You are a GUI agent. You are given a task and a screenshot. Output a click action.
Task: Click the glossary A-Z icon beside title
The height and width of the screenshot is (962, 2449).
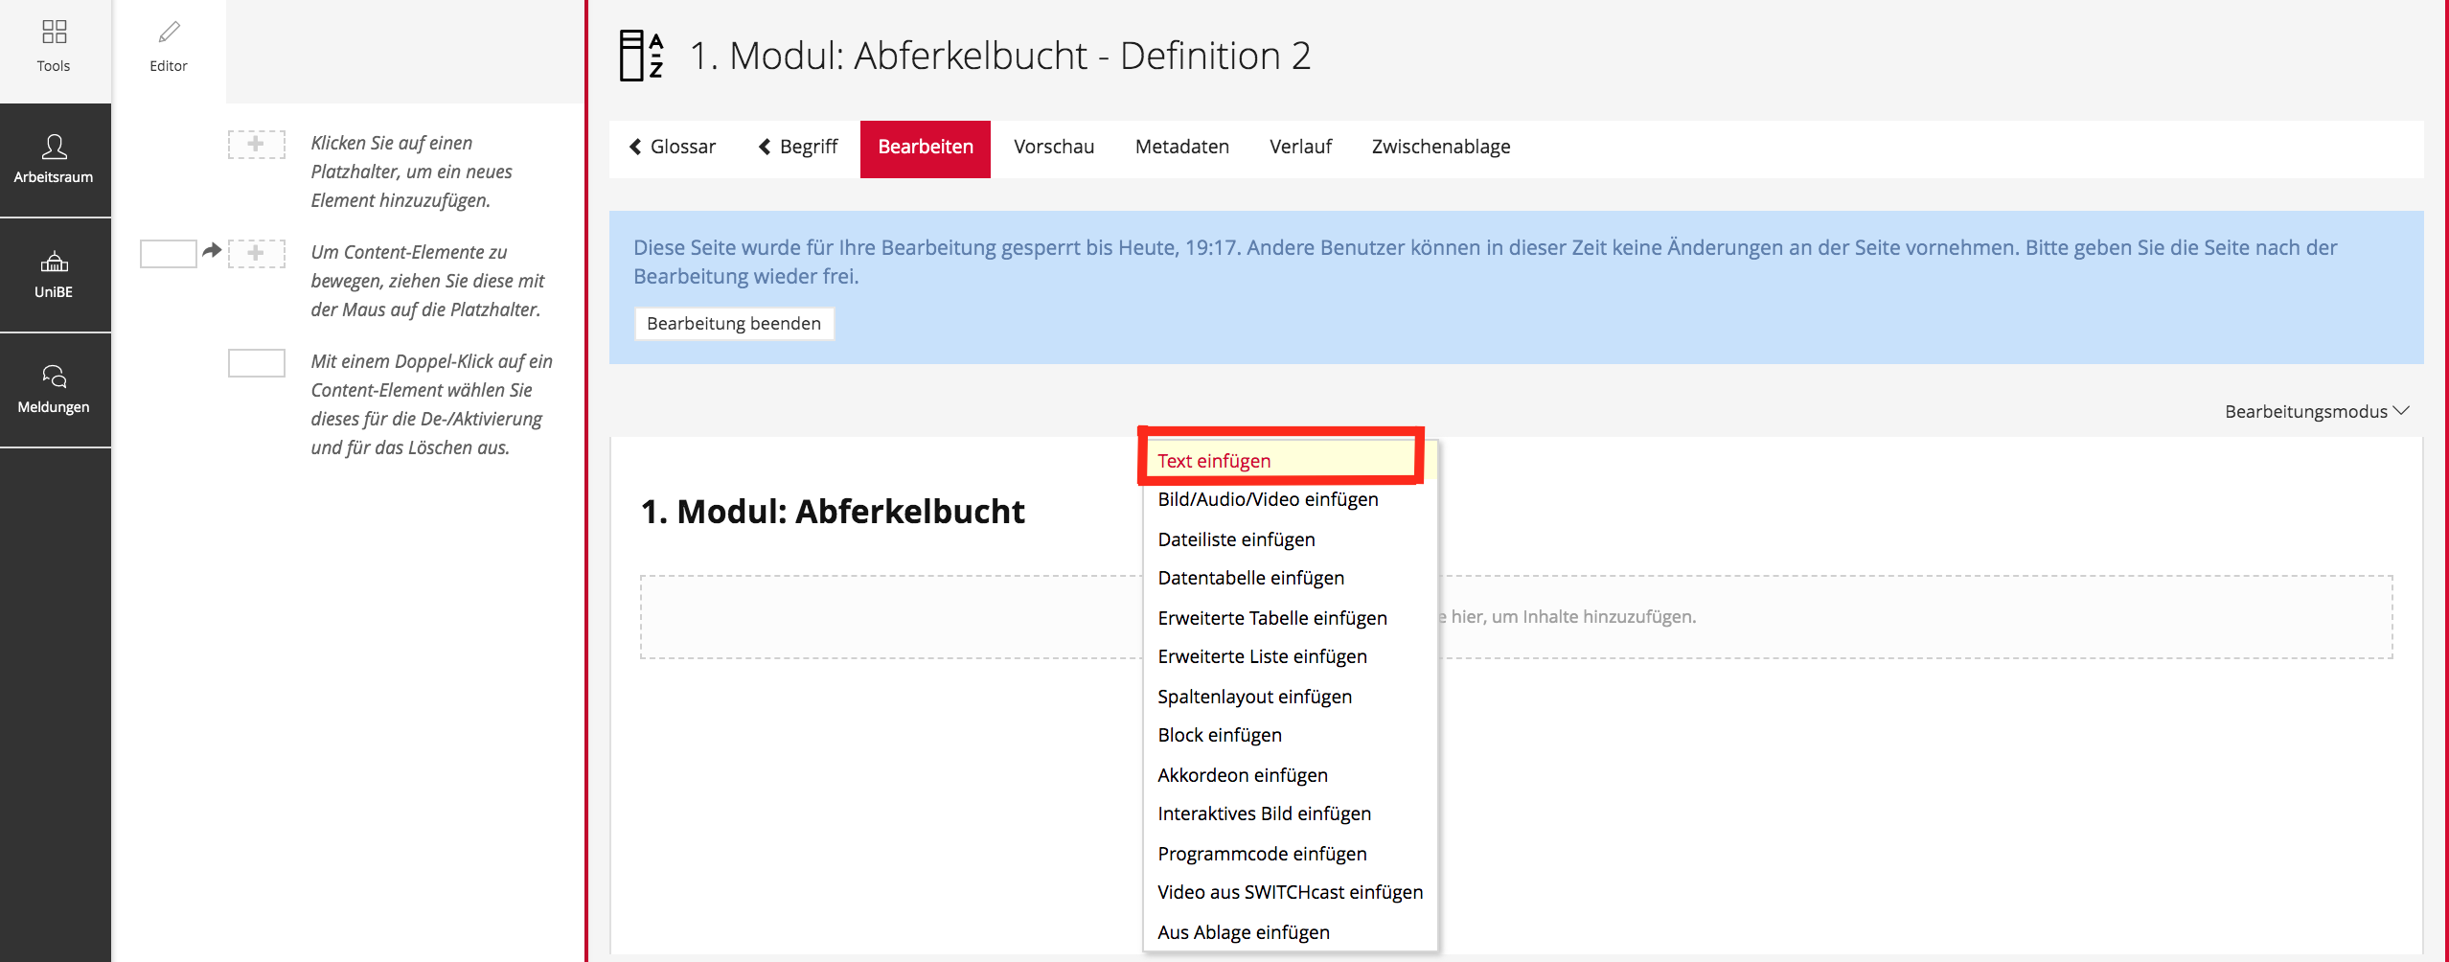click(x=641, y=56)
